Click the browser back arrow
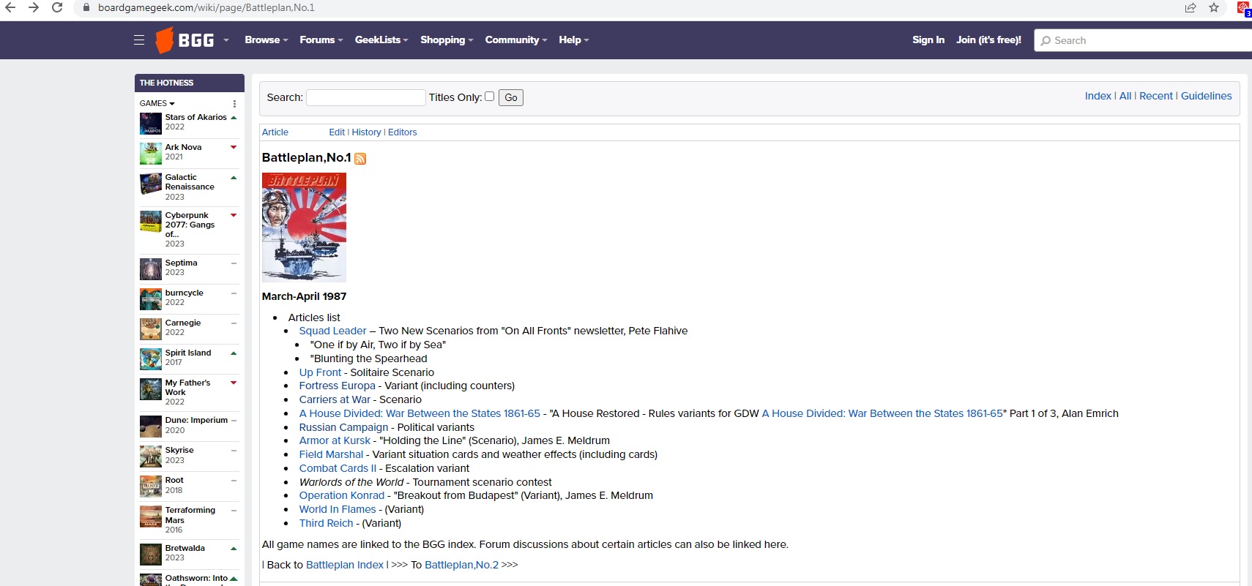Image resolution: width=1252 pixels, height=586 pixels. (x=10, y=7)
